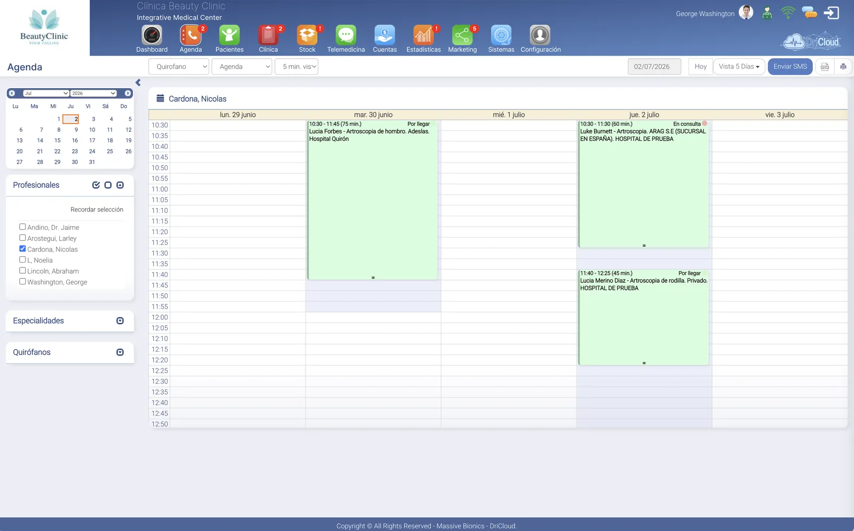Open Lucia Merino Diaz appointment
854x531 pixels.
[644, 317]
